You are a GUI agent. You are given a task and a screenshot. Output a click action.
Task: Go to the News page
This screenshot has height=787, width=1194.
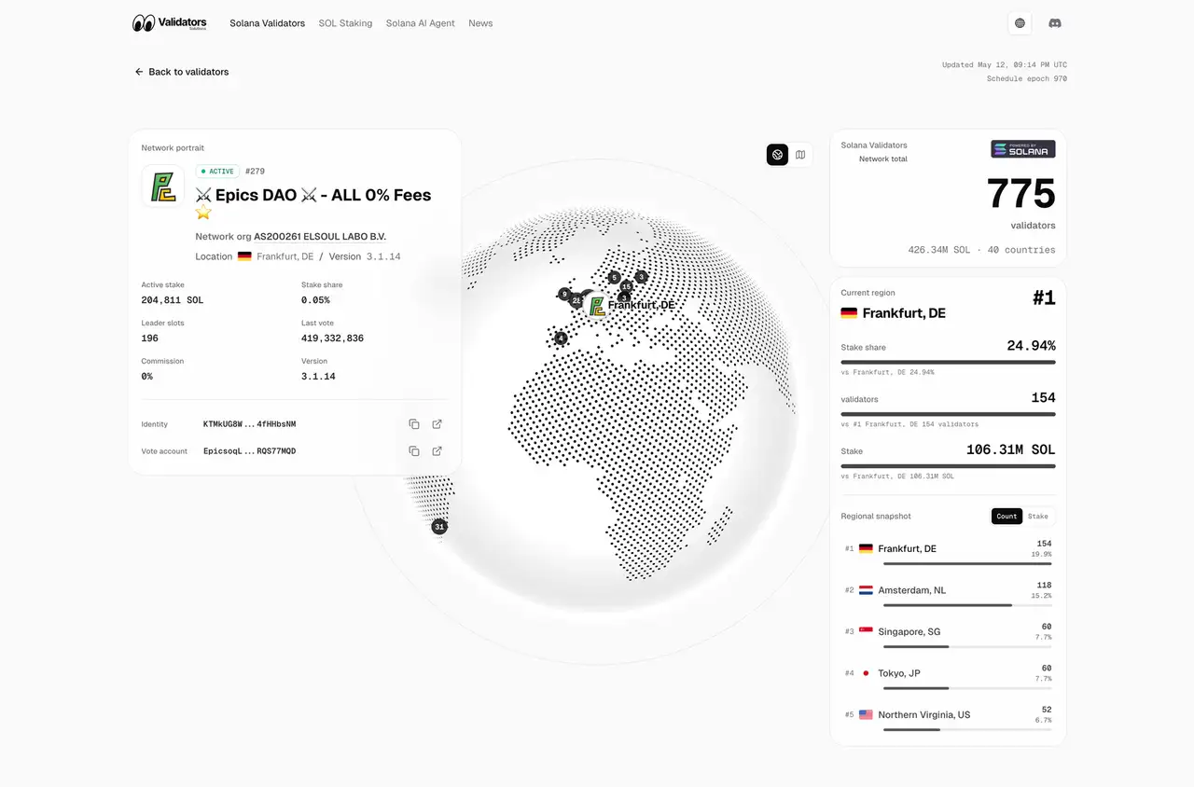(480, 23)
